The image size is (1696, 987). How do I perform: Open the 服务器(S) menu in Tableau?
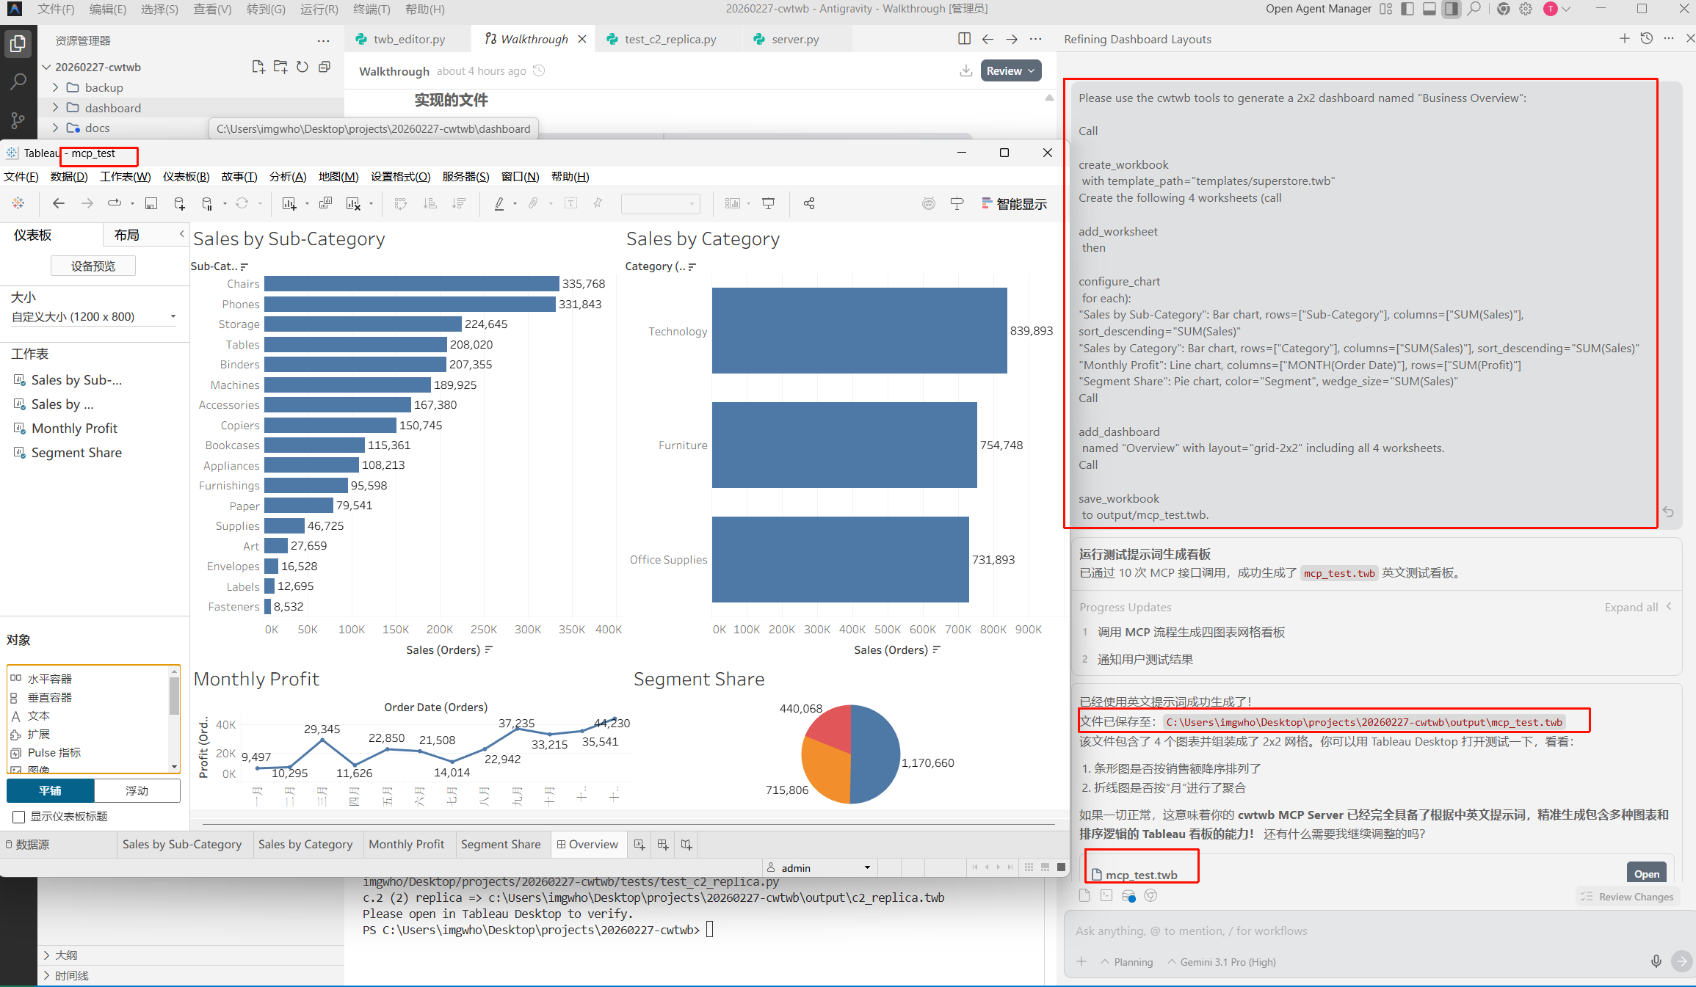click(465, 176)
